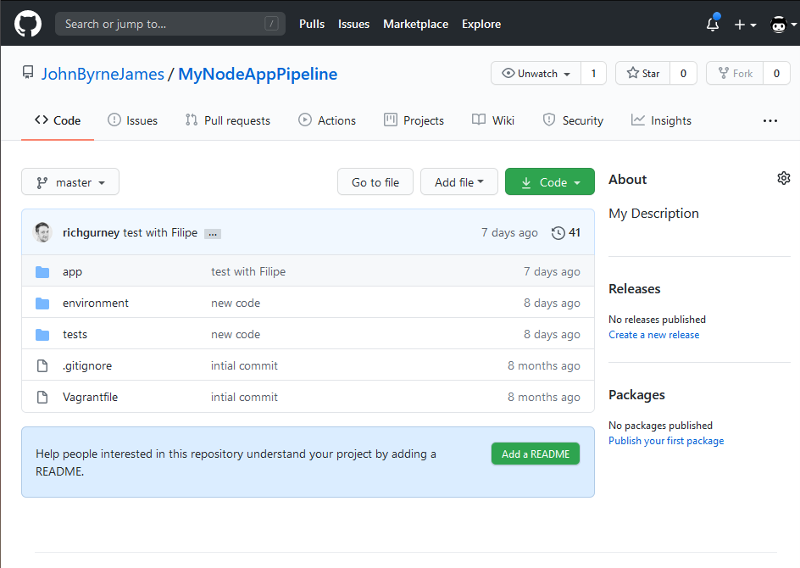Open the Releases heading link
Image resolution: width=800 pixels, height=568 pixels.
click(634, 289)
